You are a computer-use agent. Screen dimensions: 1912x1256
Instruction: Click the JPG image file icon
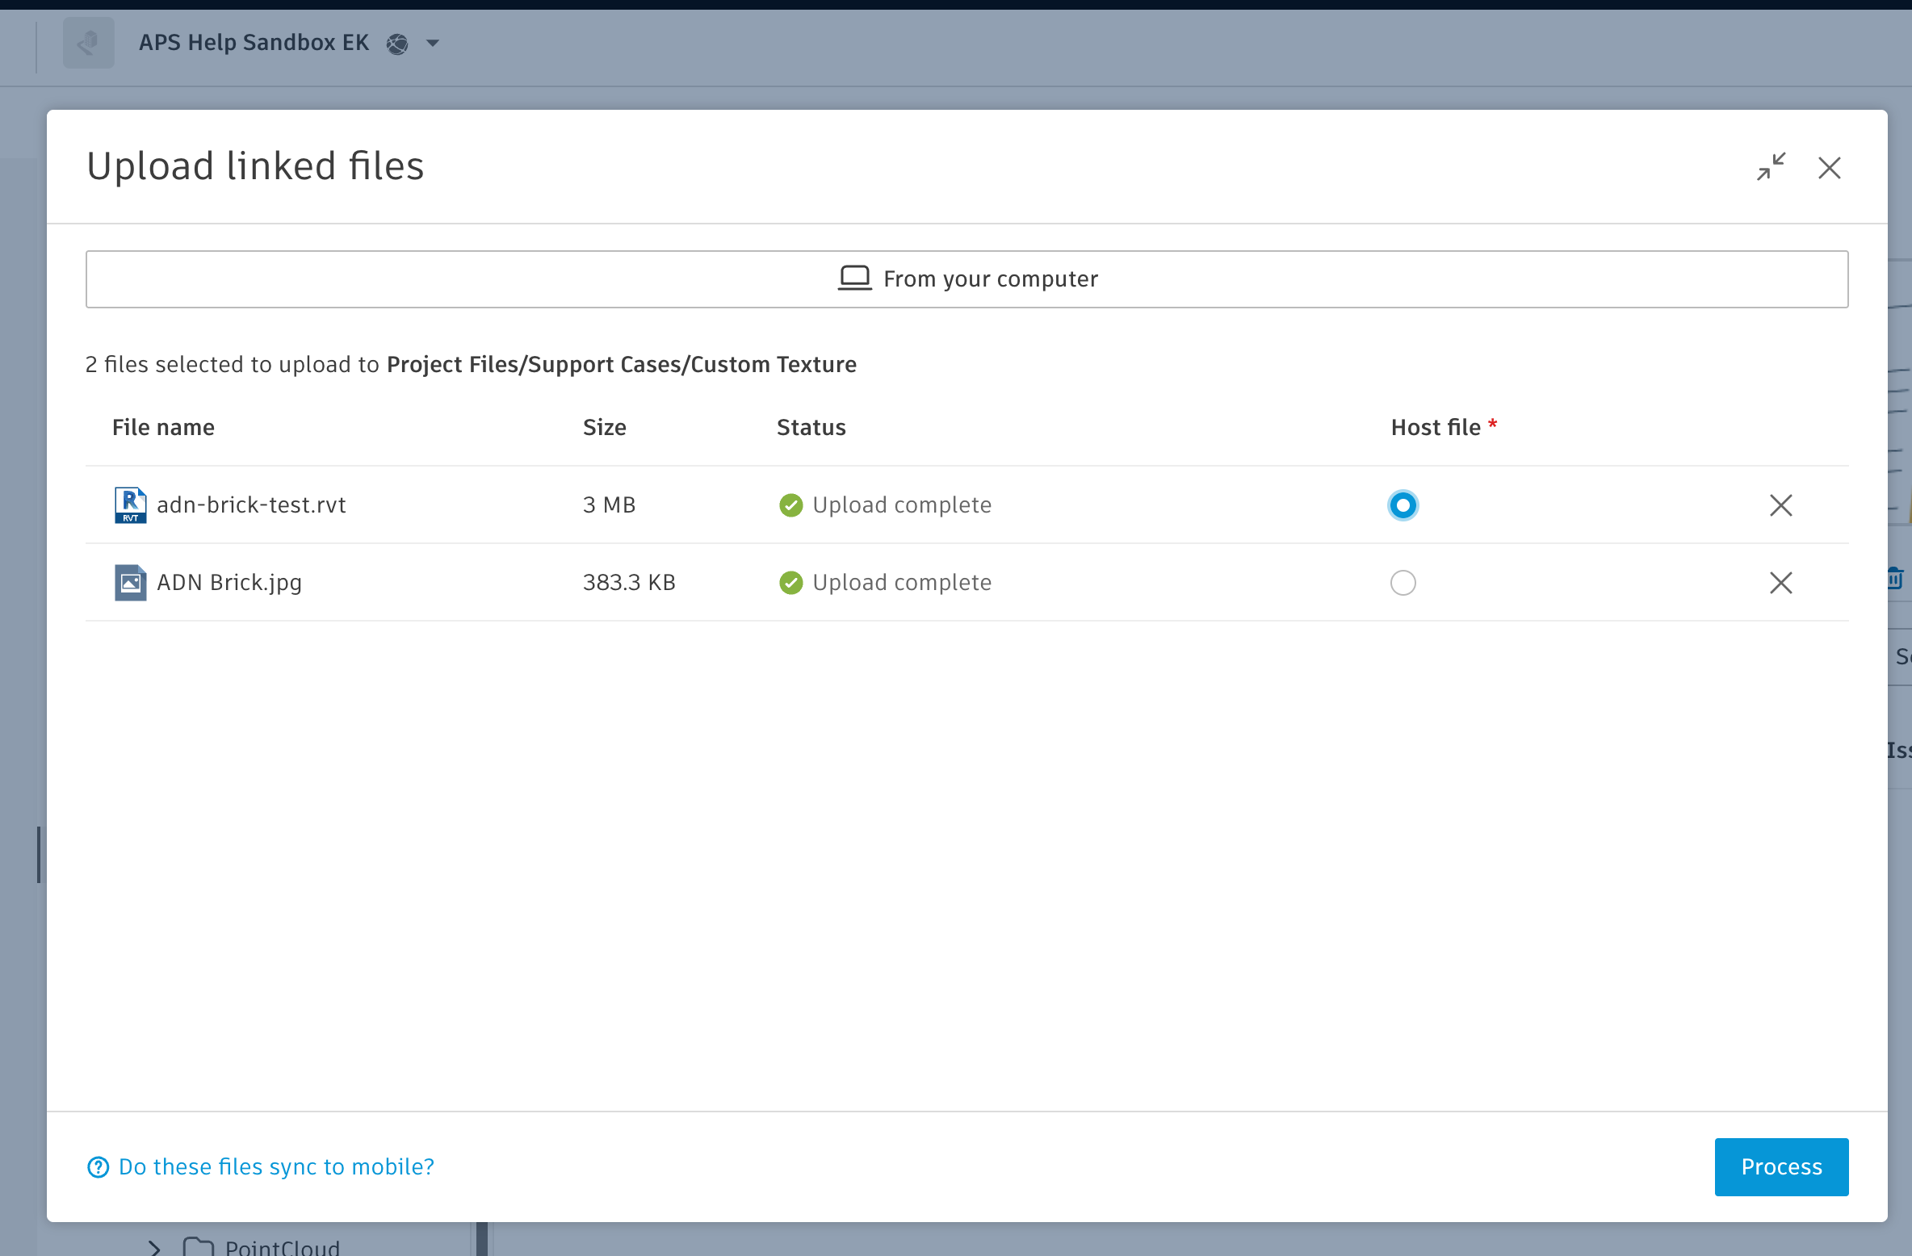coord(130,583)
